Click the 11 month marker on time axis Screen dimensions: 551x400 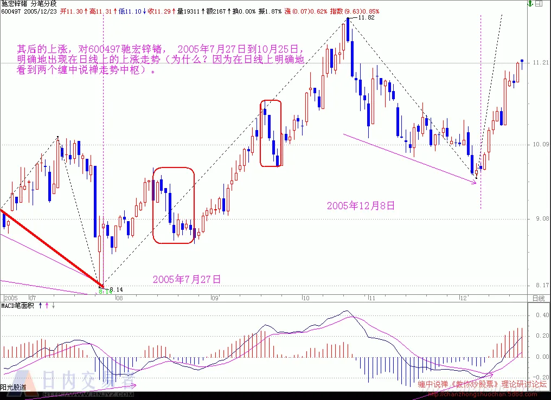[x=372, y=298]
